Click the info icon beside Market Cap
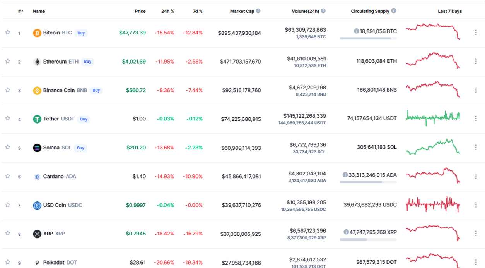Image resolution: width=485 pixels, height=268 pixels. coord(258,11)
